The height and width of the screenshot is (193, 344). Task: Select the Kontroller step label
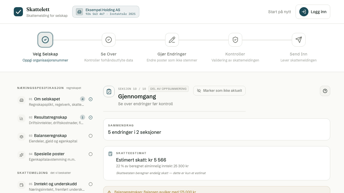[235, 54]
